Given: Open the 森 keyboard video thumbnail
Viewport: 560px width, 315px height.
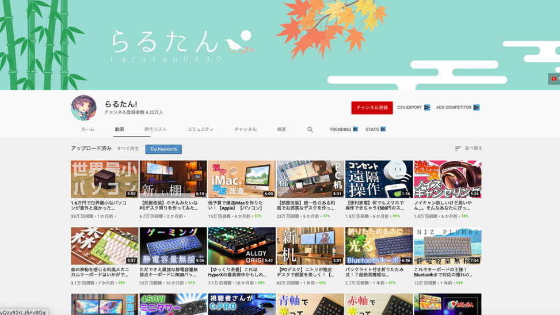Looking at the screenshot, I should (x=104, y=246).
